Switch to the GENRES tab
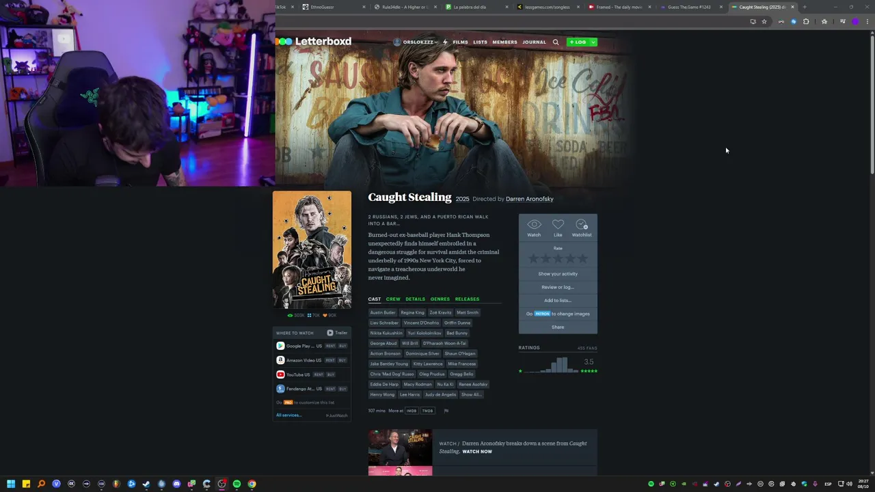875x492 pixels. [440, 299]
